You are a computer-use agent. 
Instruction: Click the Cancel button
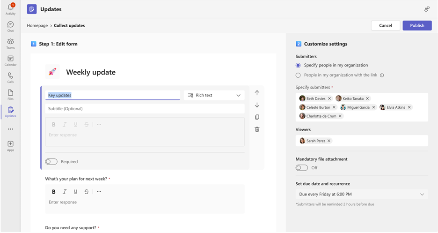pyautogui.click(x=386, y=25)
